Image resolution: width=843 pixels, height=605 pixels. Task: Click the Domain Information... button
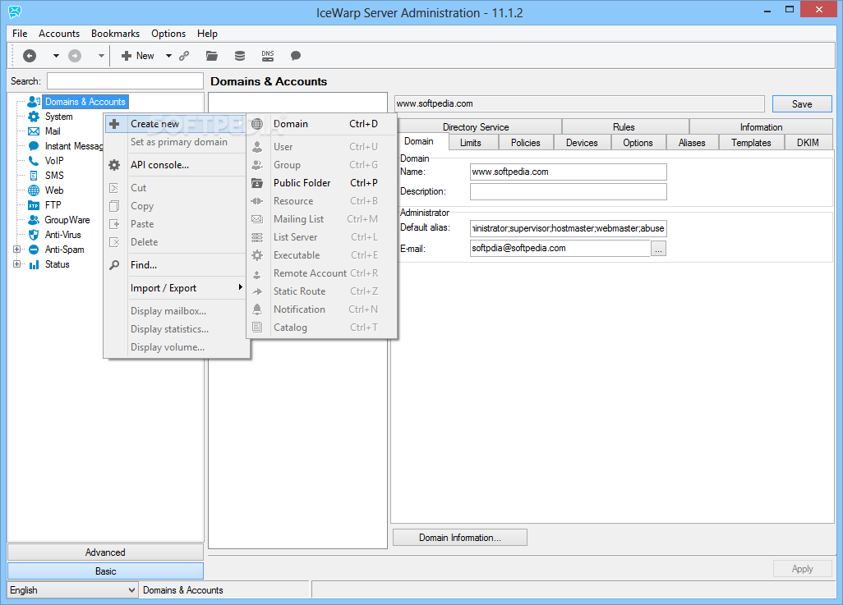460,538
